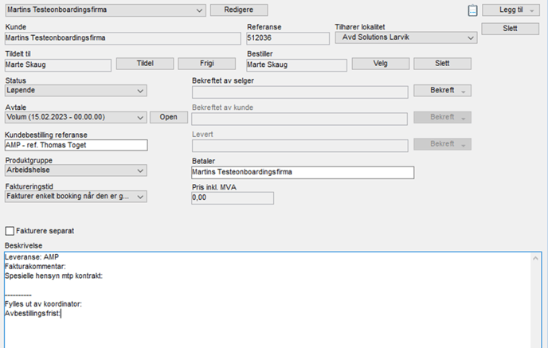Screen dimensions: 548x348
Task: Expand the customer selector dropdown at top
Action: 198,10
